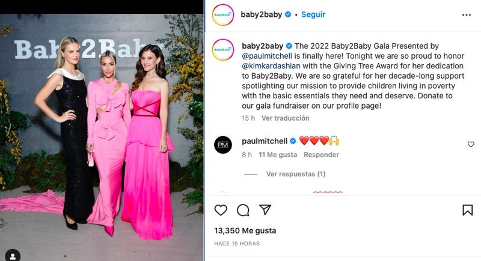The image size is (481, 261).
Task: Open the three-dots more options menu
Action: click(467, 15)
